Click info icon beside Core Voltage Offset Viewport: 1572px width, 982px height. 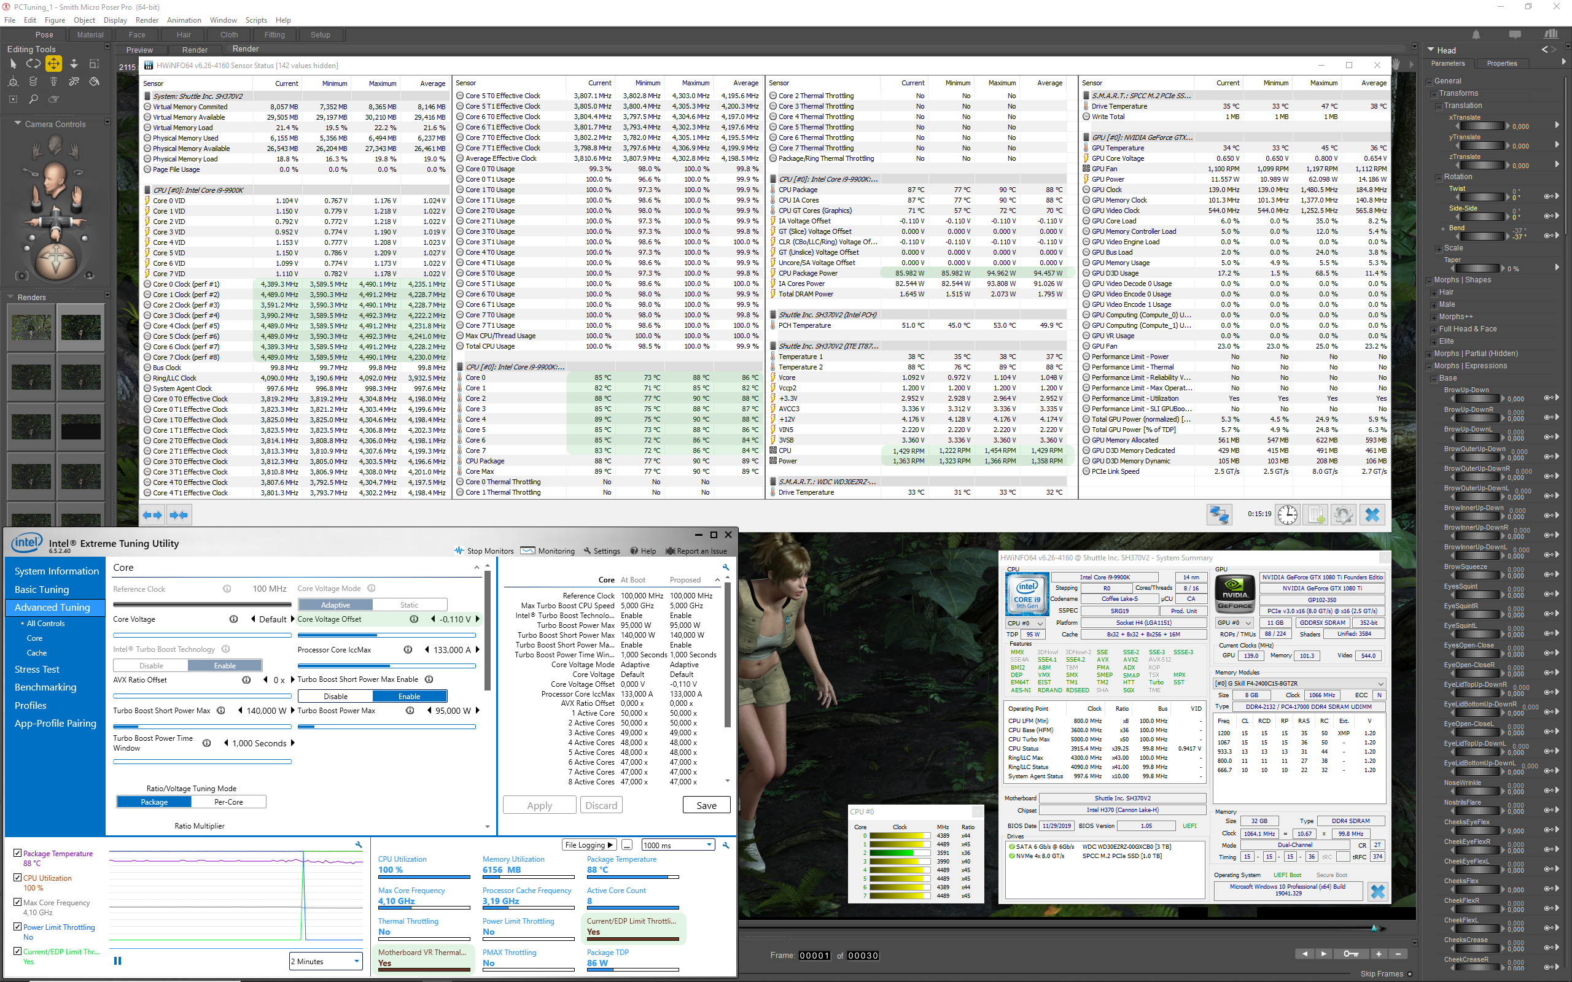pyautogui.click(x=414, y=619)
